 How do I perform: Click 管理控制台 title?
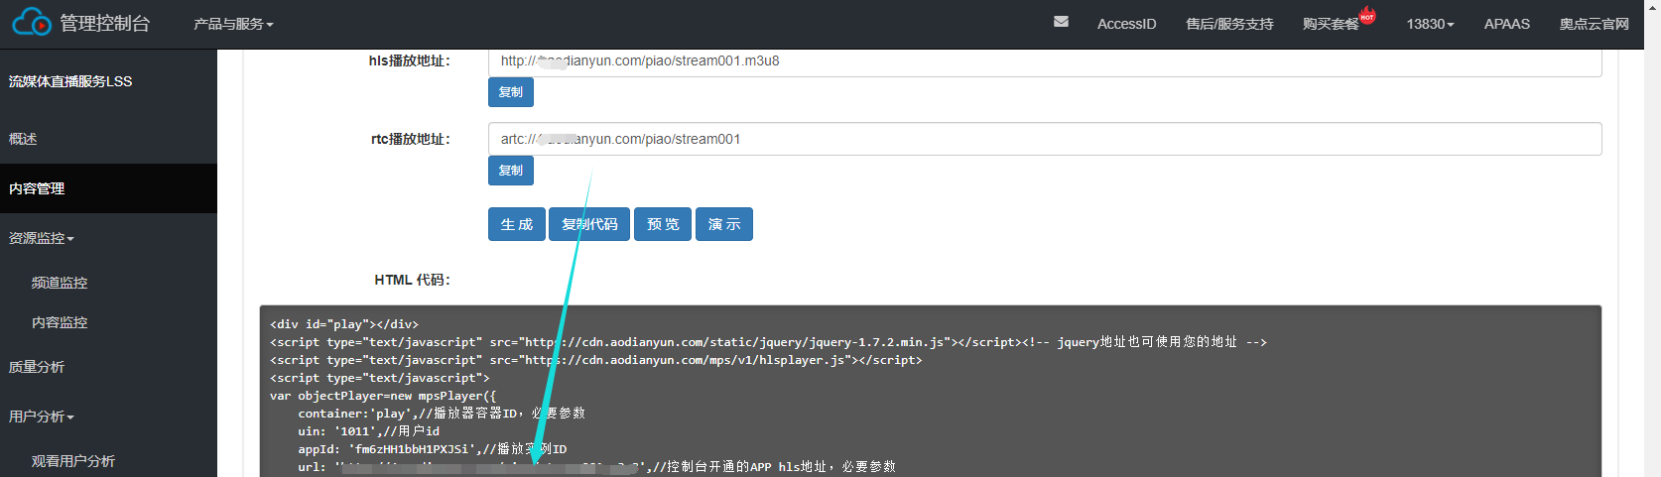[104, 23]
